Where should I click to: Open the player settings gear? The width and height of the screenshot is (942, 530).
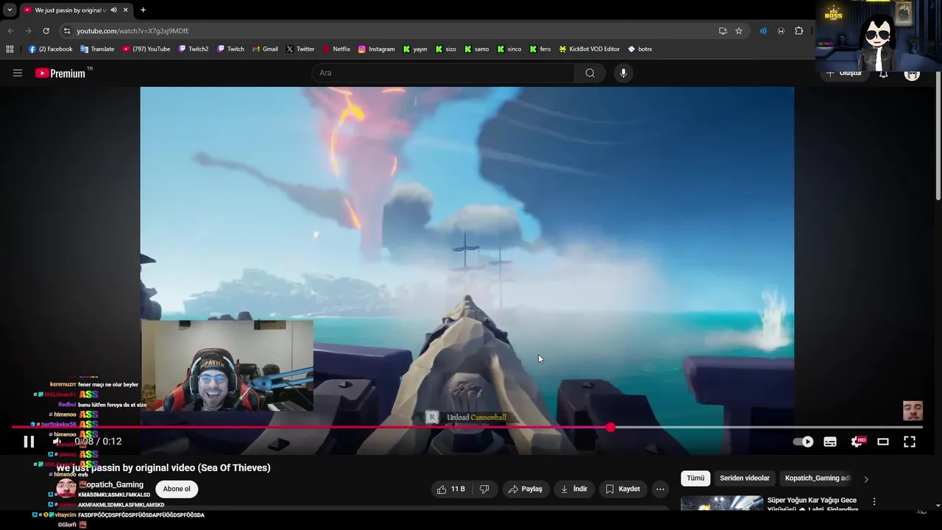coord(857,442)
